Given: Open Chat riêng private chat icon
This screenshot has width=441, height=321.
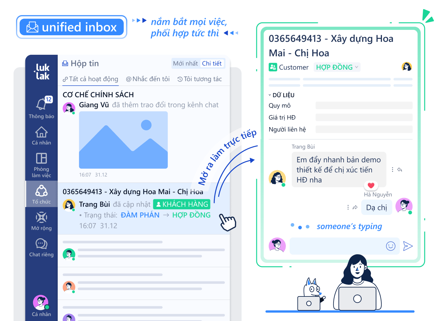Looking at the screenshot, I should [41, 244].
